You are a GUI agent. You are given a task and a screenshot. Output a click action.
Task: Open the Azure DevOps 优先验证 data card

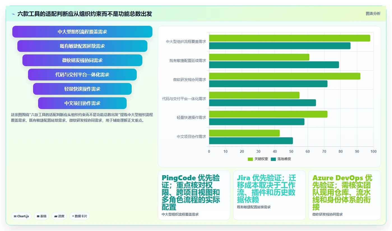[345, 195]
